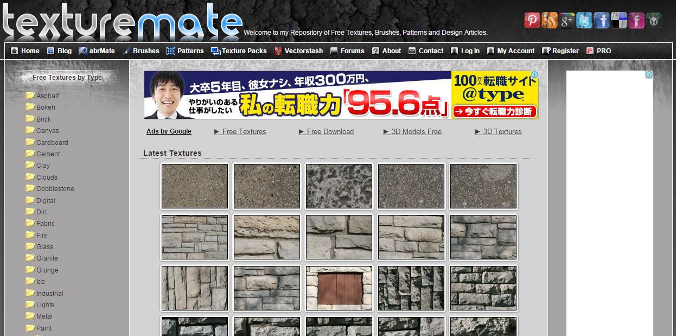Select Brushes in the navigation bar
Screen dimensions: 676x336
(x=141, y=51)
